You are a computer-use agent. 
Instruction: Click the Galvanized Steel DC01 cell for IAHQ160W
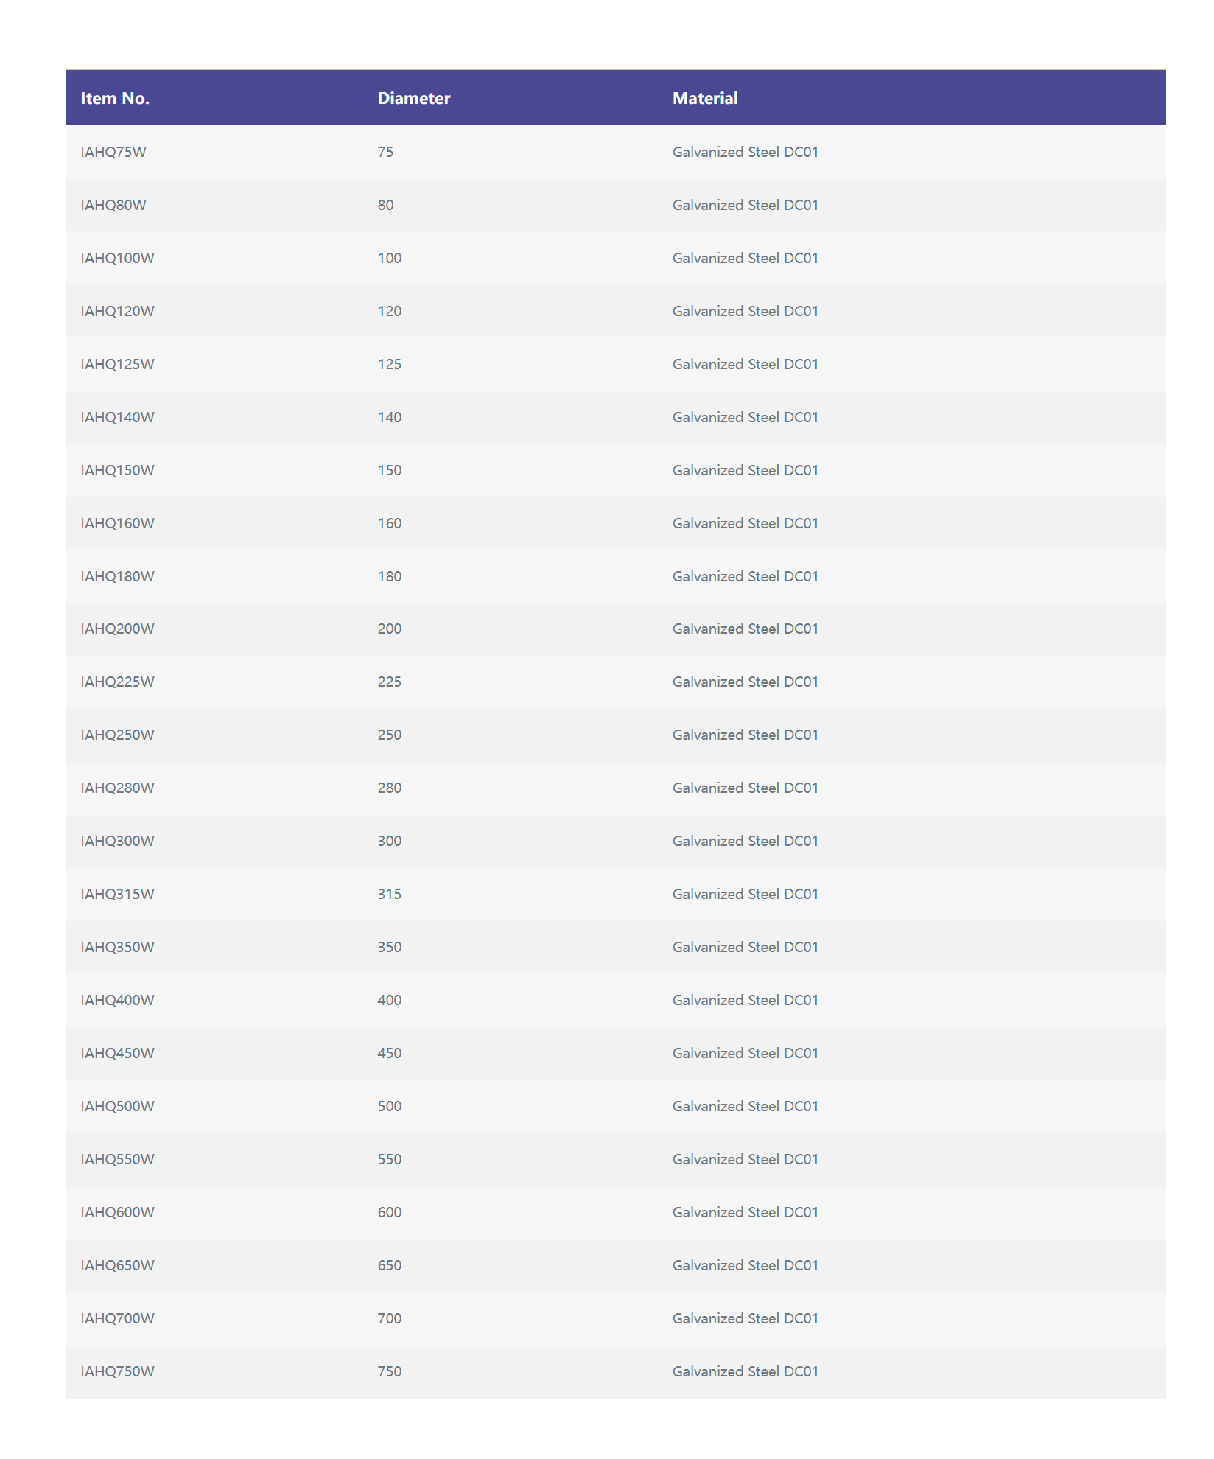coord(745,523)
